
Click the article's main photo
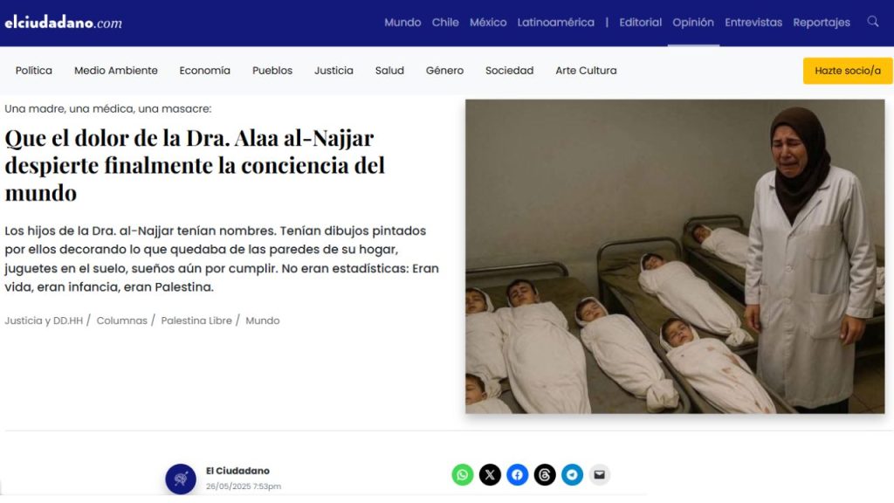[x=675, y=257]
